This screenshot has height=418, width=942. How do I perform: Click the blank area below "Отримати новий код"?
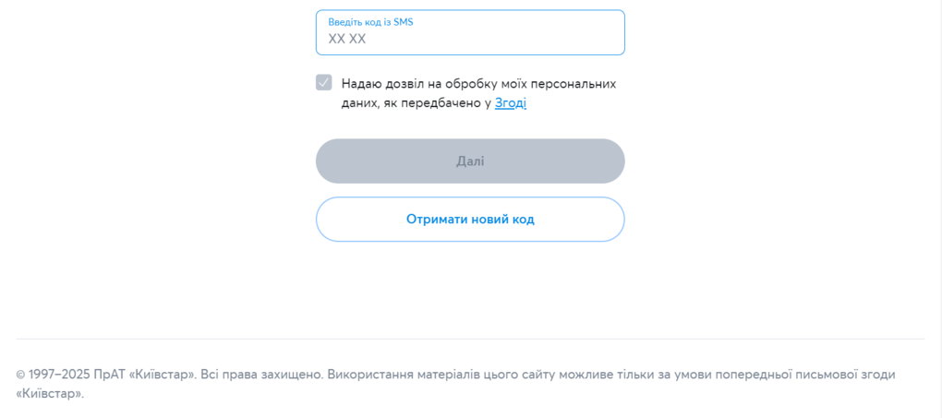pyautogui.click(x=470, y=286)
